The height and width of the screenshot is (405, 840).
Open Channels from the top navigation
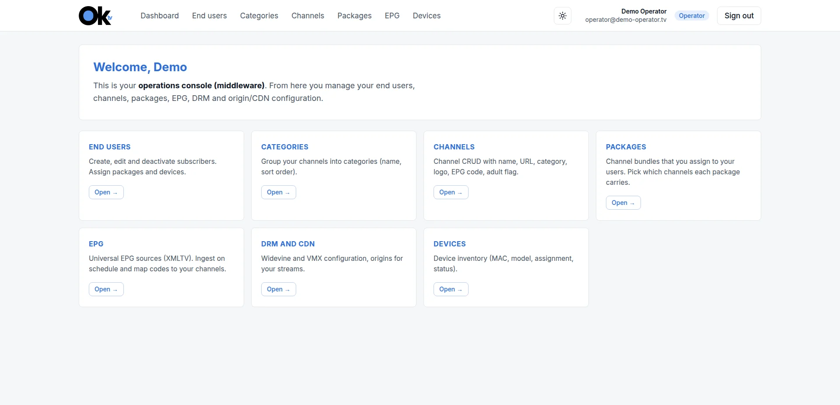[308, 16]
